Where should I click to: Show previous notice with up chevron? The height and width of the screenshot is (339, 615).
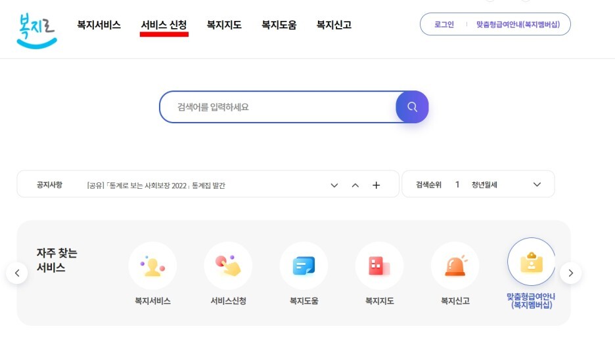355,185
